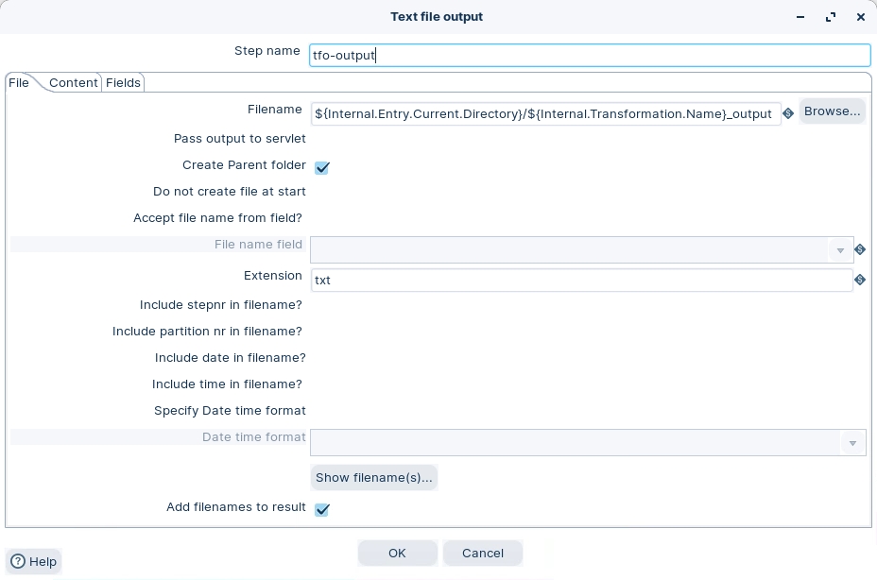The height and width of the screenshot is (580, 877).
Task: Cancel the Text file output dialog
Action: [x=482, y=553]
